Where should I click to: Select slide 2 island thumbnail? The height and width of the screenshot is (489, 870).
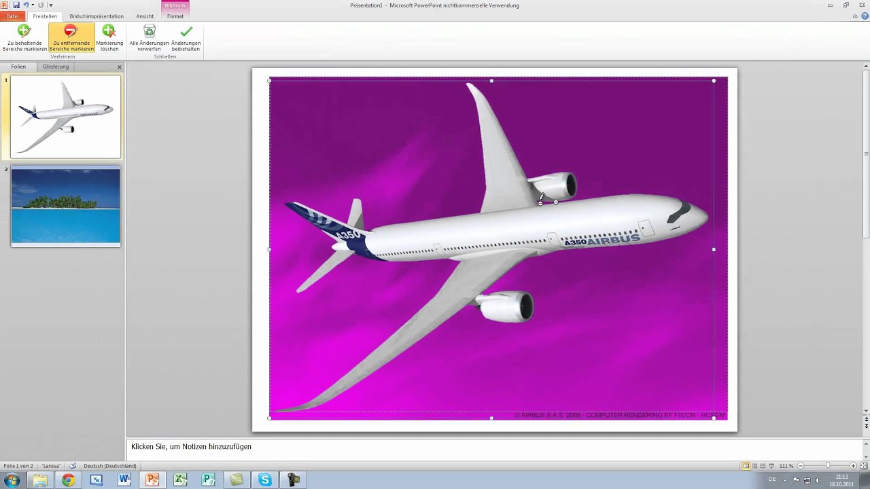coord(65,206)
